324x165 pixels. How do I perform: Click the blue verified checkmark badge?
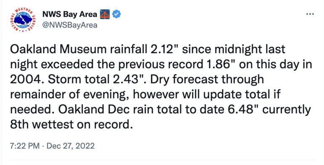(x=116, y=14)
